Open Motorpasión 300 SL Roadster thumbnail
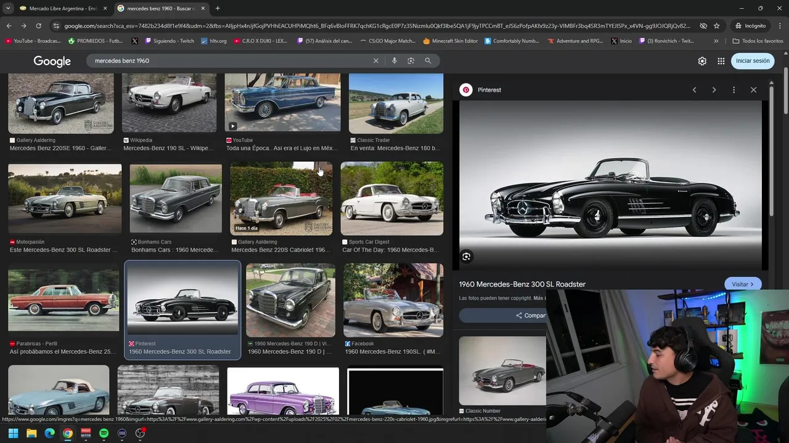 pos(65,198)
